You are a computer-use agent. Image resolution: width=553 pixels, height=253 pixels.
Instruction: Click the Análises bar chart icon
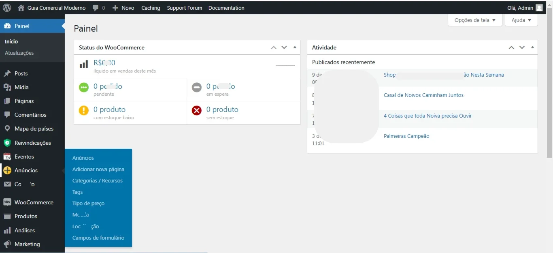[x=7, y=230]
